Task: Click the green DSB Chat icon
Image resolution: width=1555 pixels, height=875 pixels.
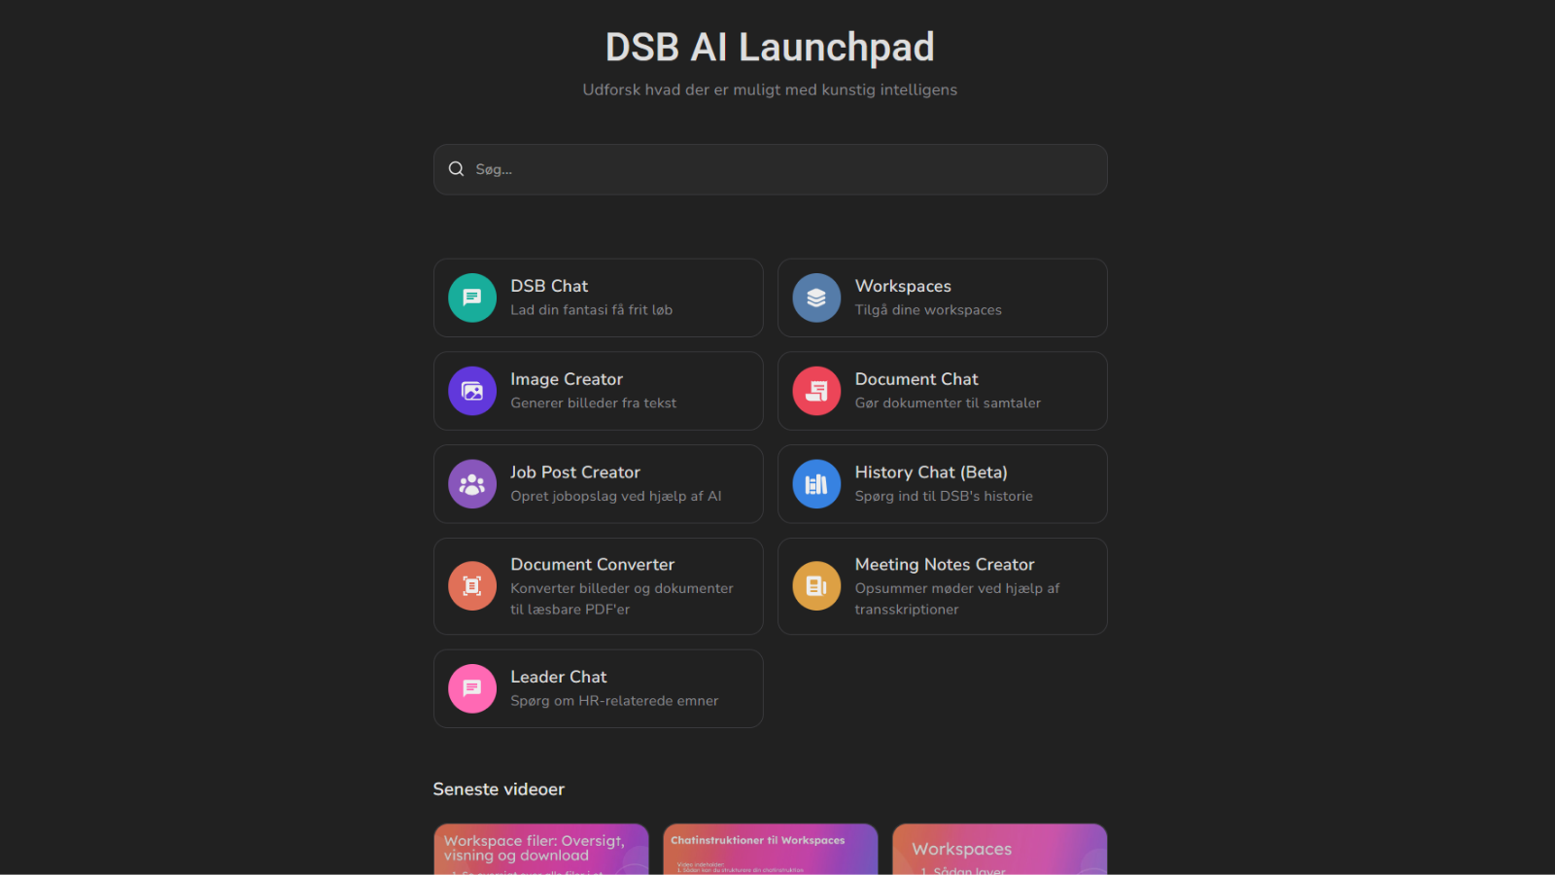Action: [x=472, y=297]
